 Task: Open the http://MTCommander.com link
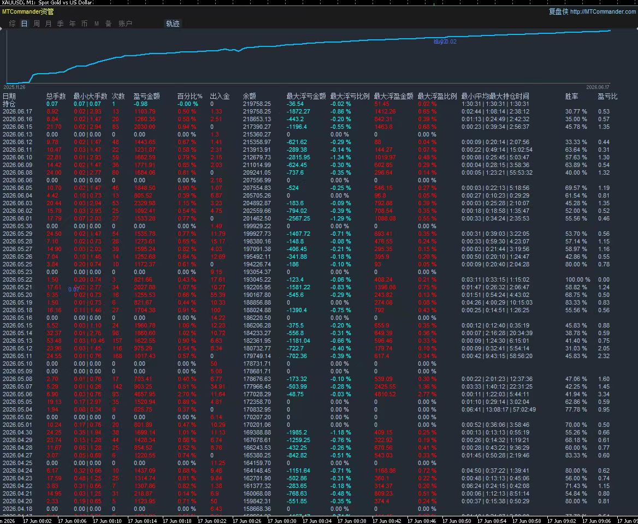pos(603,11)
